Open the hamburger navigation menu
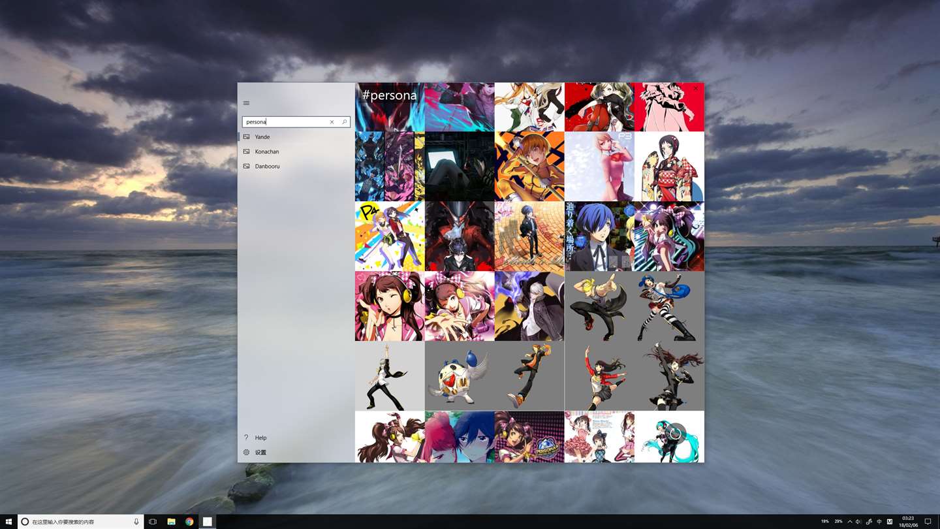 pyautogui.click(x=246, y=103)
